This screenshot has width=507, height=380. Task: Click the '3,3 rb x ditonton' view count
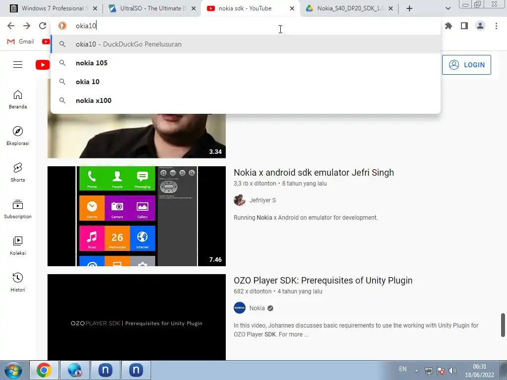tap(255, 183)
